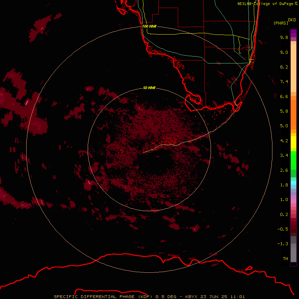The width and height of the screenshot is (299, 299).
Task: Click the yellow segment of the color bar
Action: 293,142
